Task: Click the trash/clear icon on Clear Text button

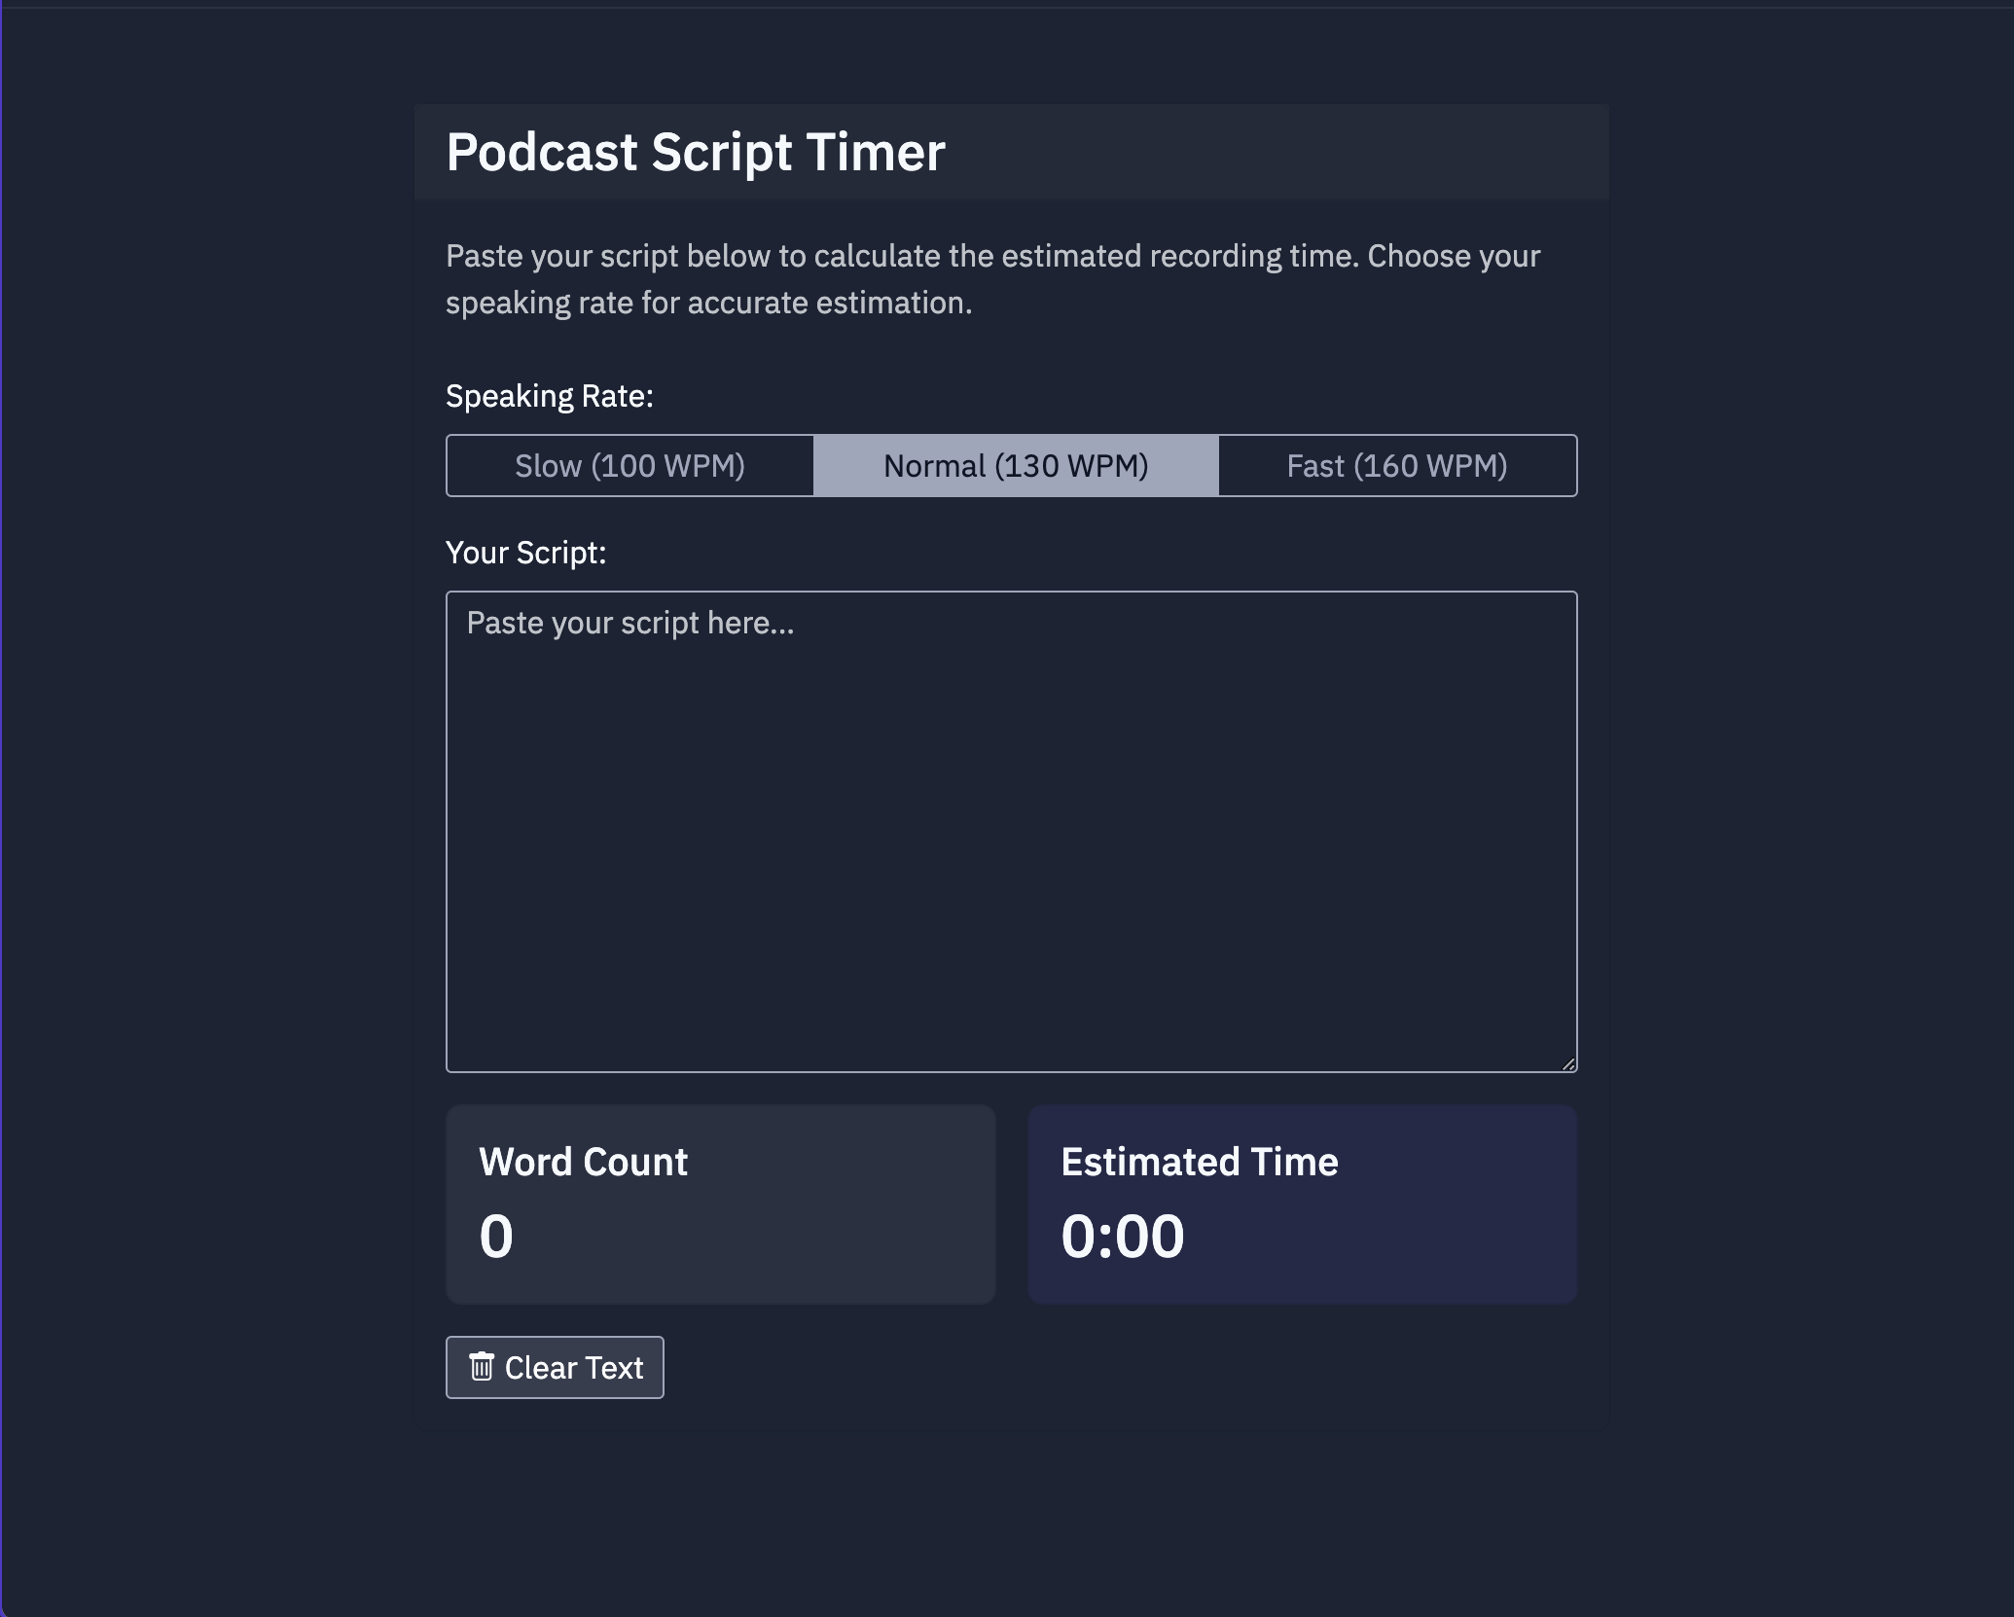Action: 482,1366
